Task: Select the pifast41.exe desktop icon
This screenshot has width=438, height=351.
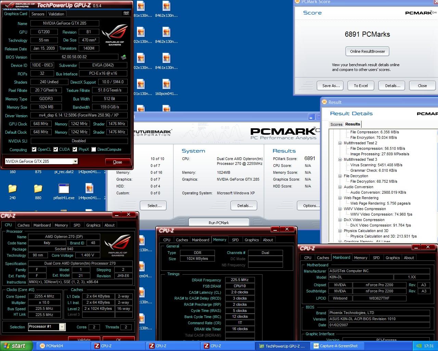Action: pyautogui.click(x=64, y=191)
